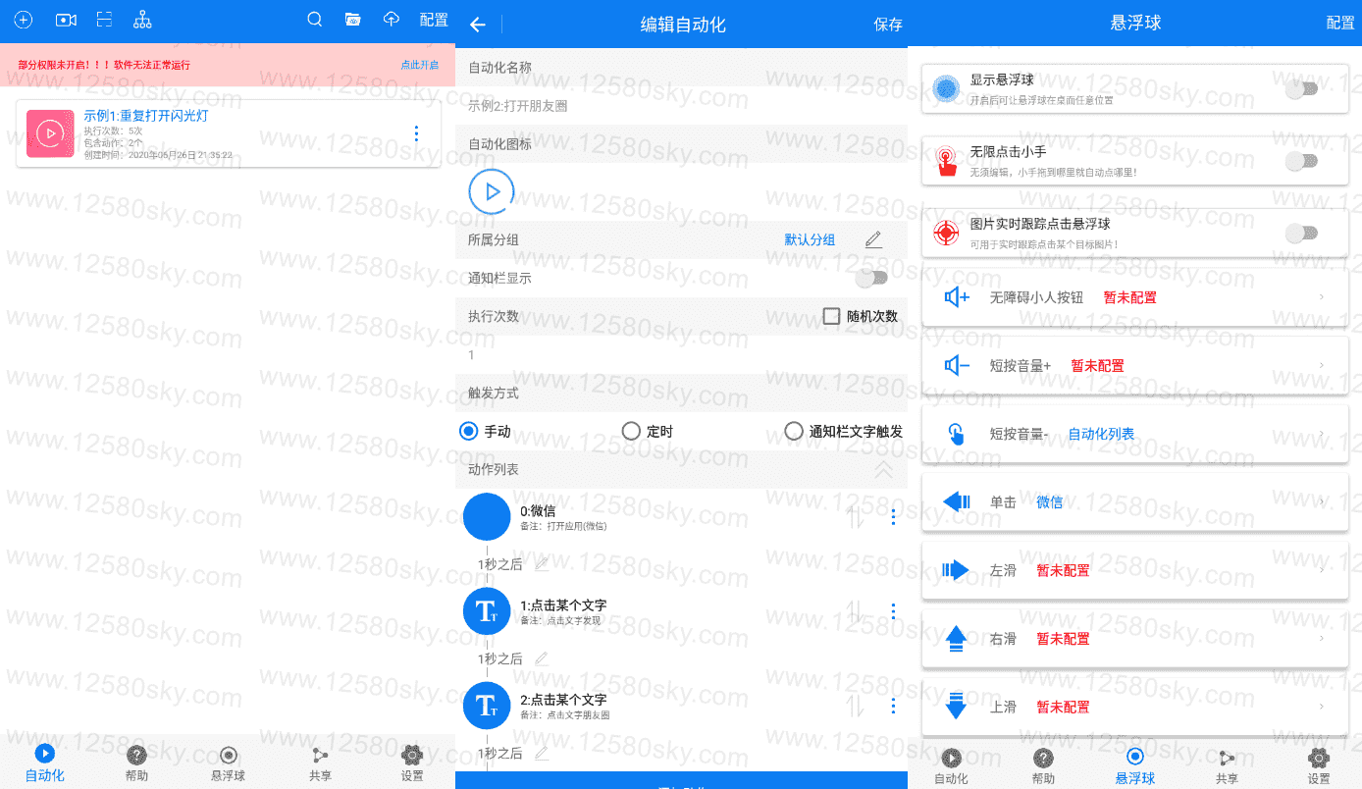Go back with the arrow in 编辑自动化
Viewport: 1362px width, 789px height.
pos(478,25)
